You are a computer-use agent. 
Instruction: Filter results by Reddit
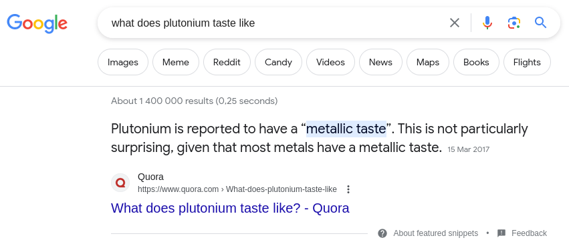coord(227,62)
